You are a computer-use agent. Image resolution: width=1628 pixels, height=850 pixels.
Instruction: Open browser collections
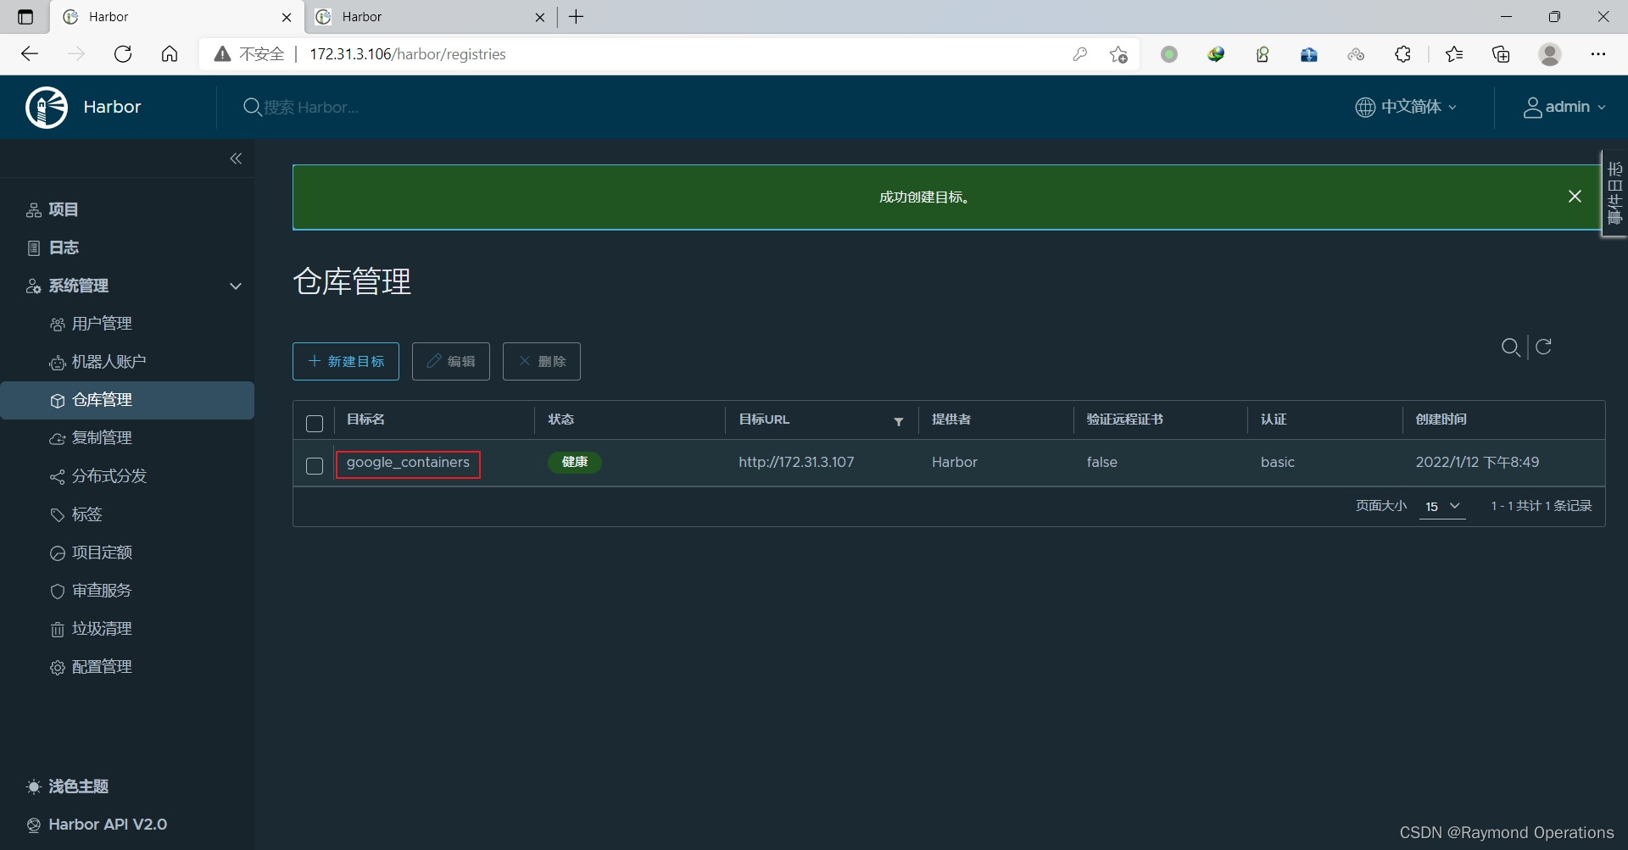pyautogui.click(x=1501, y=54)
